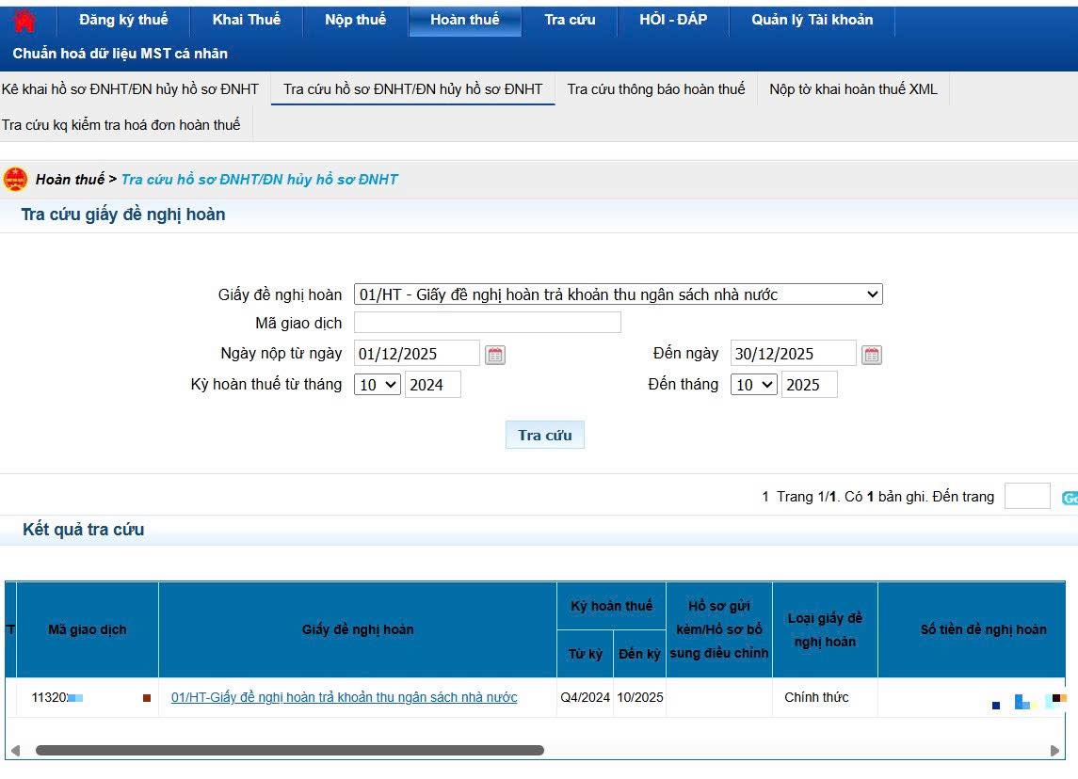Click Tra cứu hồ sơ ĐNHT breadcrumb link
Viewport: 1078px width, 779px height.
point(260,180)
